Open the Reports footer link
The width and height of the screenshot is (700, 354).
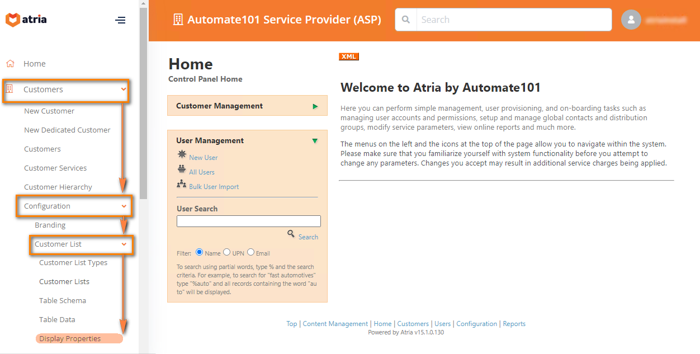pos(514,323)
